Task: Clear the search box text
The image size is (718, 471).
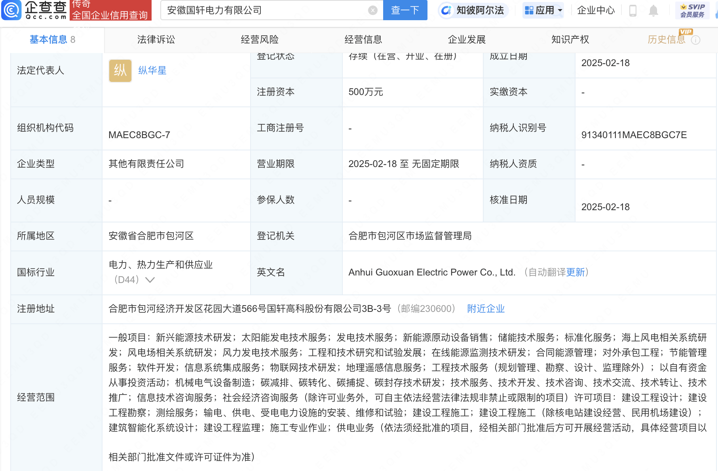Action: (372, 10)
